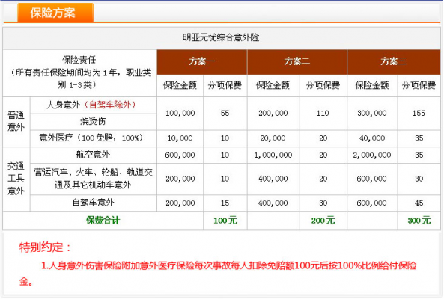Click the 普通意外 category cell

(x=16, y=122)
